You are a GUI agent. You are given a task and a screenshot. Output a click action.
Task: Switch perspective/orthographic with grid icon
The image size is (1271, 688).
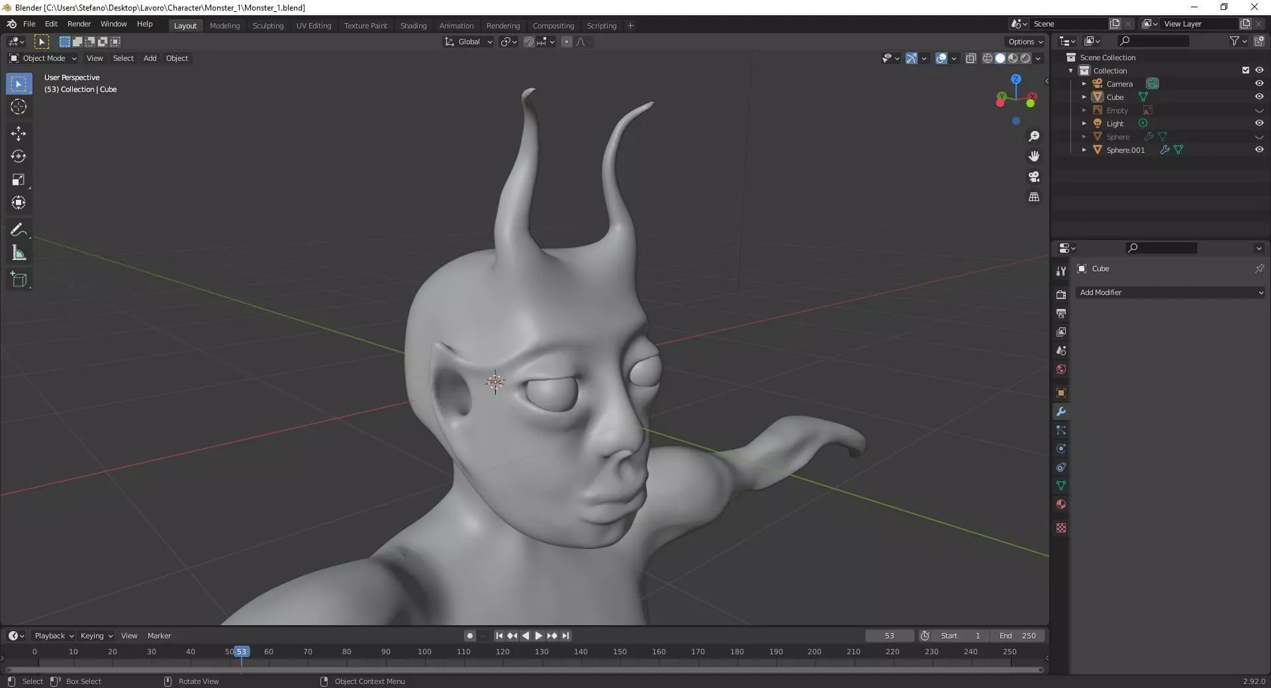coord(1034,197)
